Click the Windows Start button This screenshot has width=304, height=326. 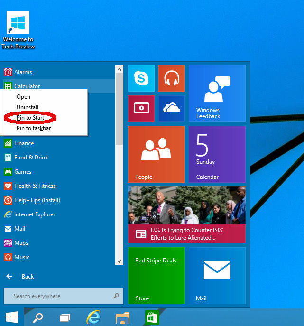click(12, 317)
